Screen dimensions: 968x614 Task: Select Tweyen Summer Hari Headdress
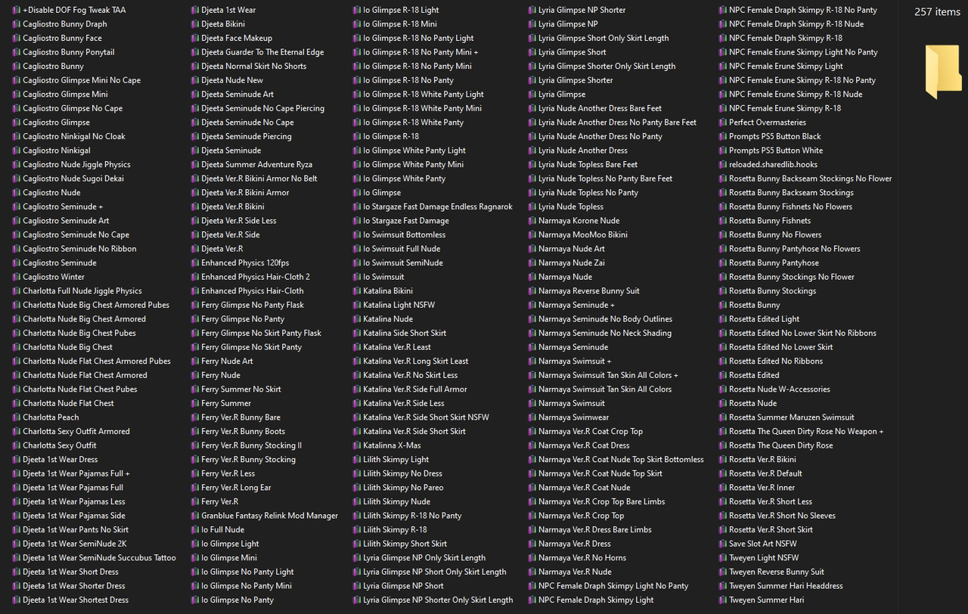[x=786, y=586]
